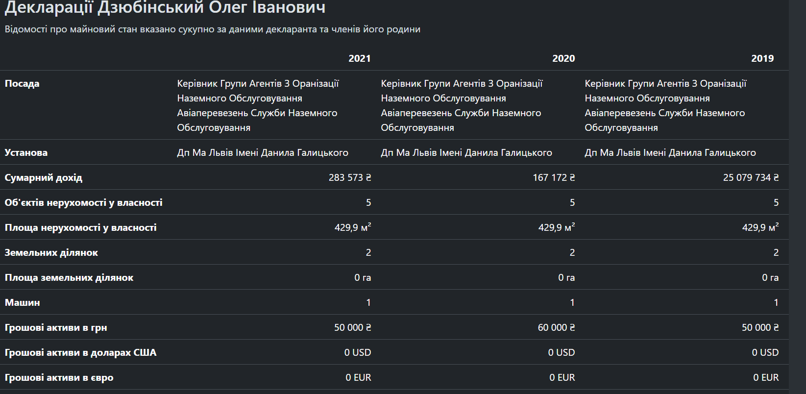
Task: Click the "Машин" row label
Action: (22, 303)
